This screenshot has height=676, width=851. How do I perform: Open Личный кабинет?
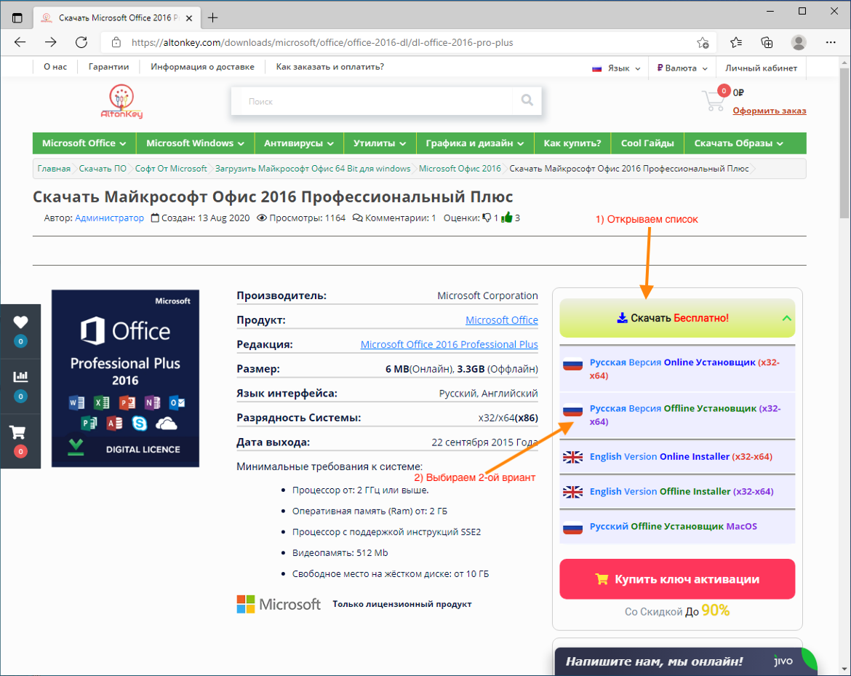[x=761, y=68]
